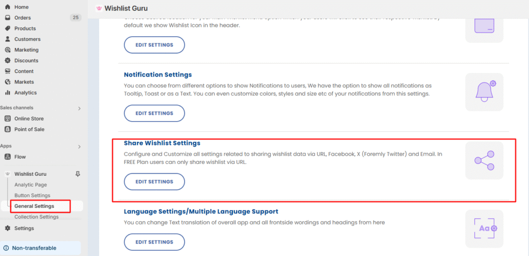Click the topmost Edit Settings button
529x256 pixels.
pos(154,45)
